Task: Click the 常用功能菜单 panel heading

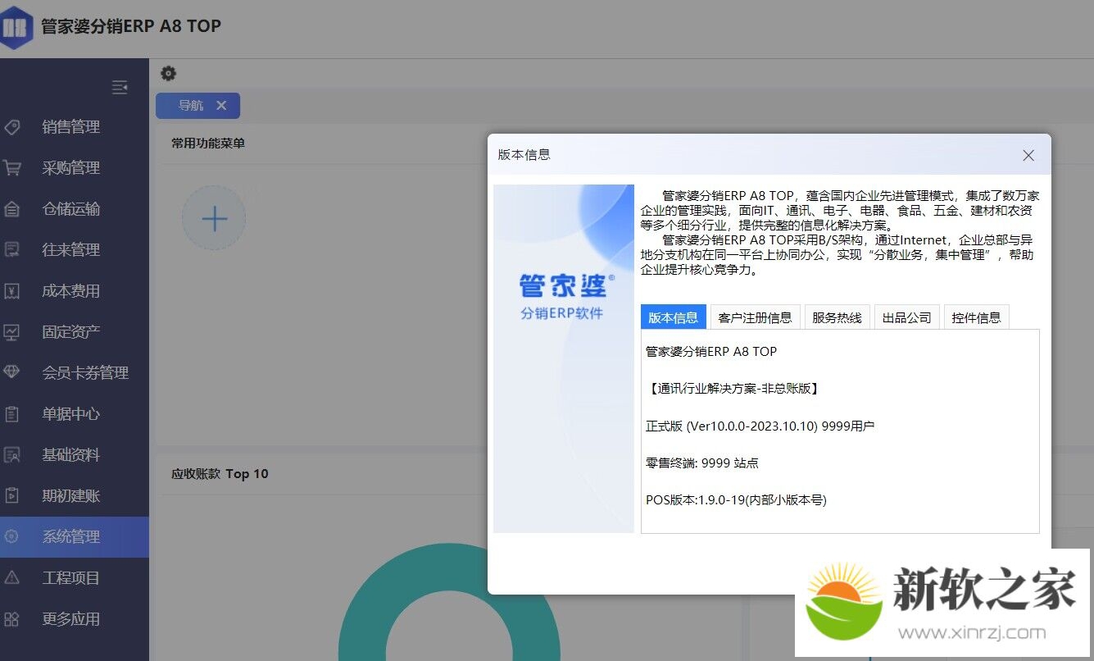Action: [208, 144]
